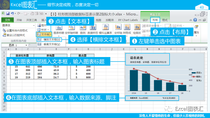210x118 pixels.
Task: Select the chart title text box placeholder
Action: [147, 59]
